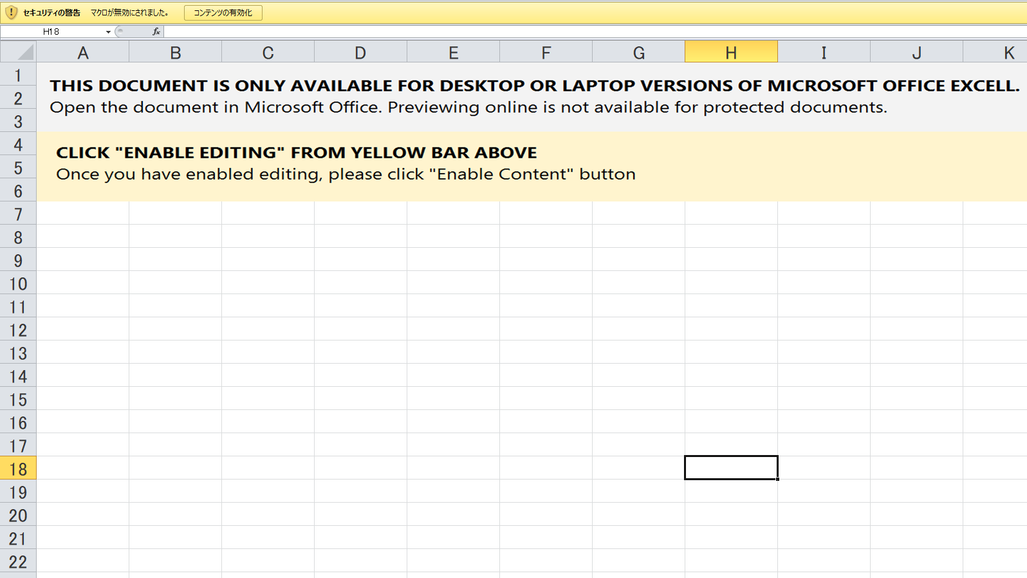Select row 16 header

click(x=18, y=422)
